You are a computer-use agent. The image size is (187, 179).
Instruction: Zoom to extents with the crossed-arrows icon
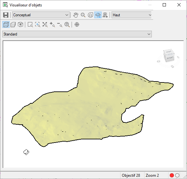45,25
